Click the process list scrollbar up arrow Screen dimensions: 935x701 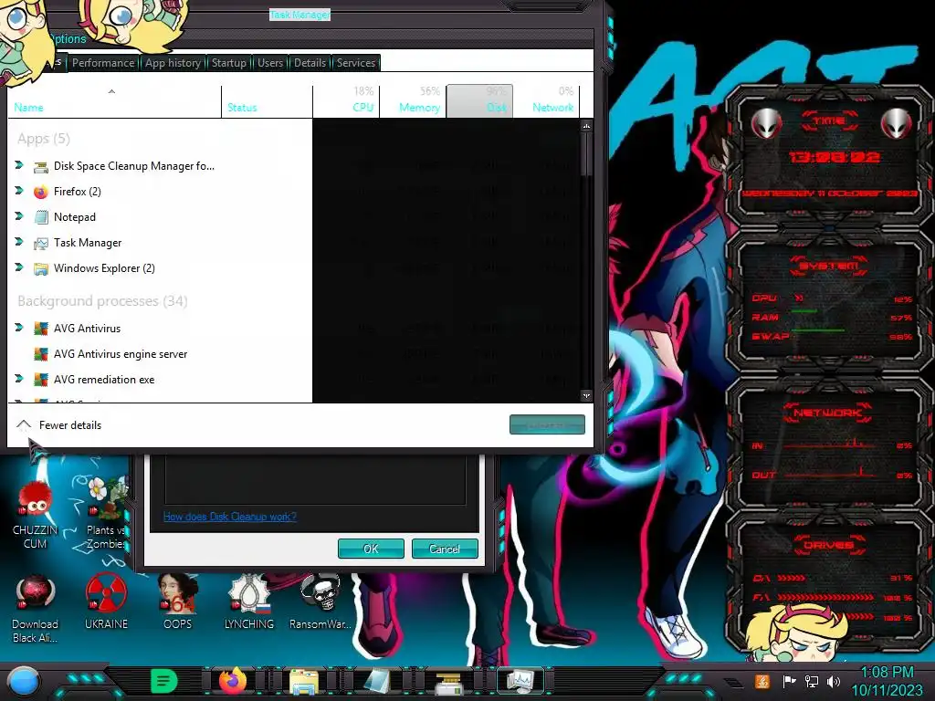tap(587, 126)
